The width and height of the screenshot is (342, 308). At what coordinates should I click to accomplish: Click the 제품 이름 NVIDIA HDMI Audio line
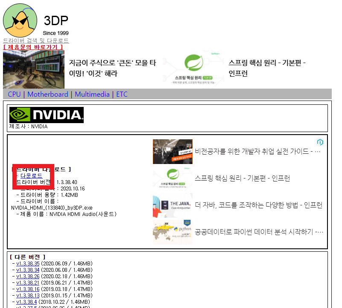pyautogui.click(x=67, y=214)
